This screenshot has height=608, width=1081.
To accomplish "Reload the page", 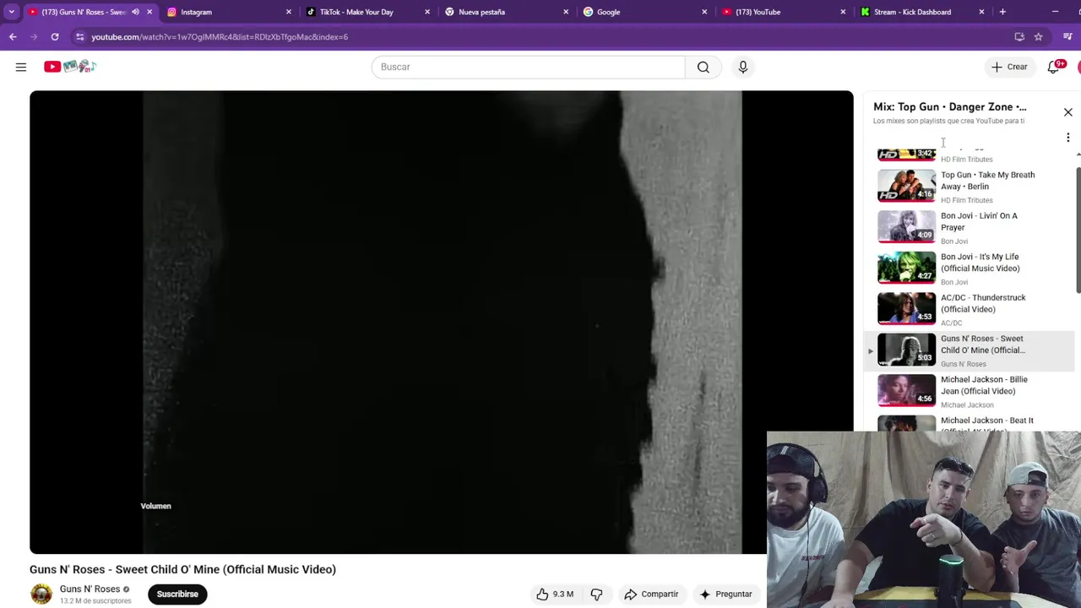I will click(x=55, y=37).
